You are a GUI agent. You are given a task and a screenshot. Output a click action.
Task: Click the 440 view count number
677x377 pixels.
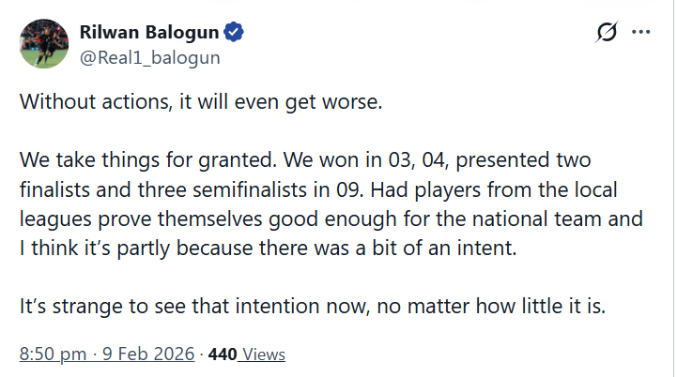point(222,354)
